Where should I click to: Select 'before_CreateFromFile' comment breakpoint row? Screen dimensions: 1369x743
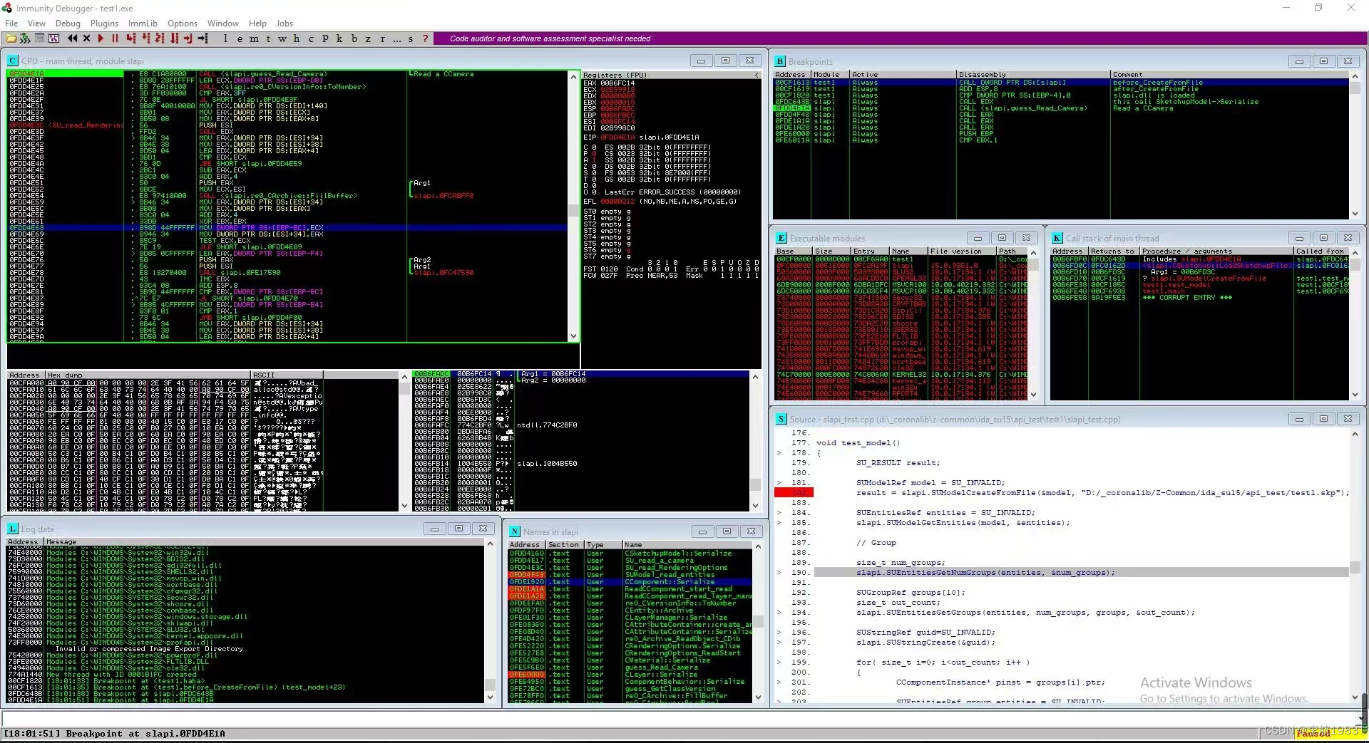1061,83
